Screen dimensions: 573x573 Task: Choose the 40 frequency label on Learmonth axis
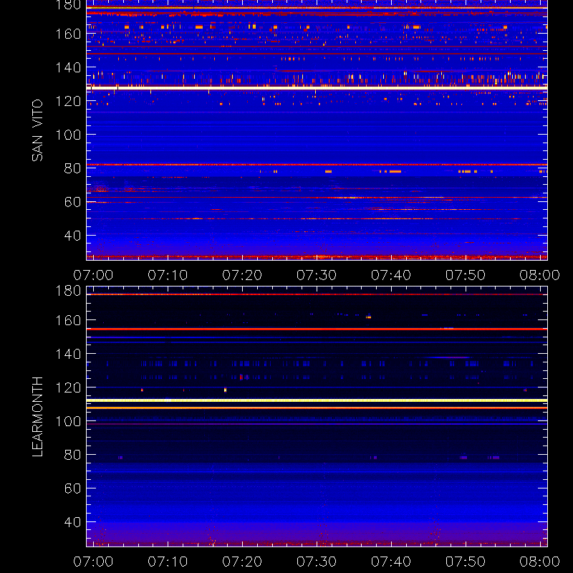[x=73, y=522]
